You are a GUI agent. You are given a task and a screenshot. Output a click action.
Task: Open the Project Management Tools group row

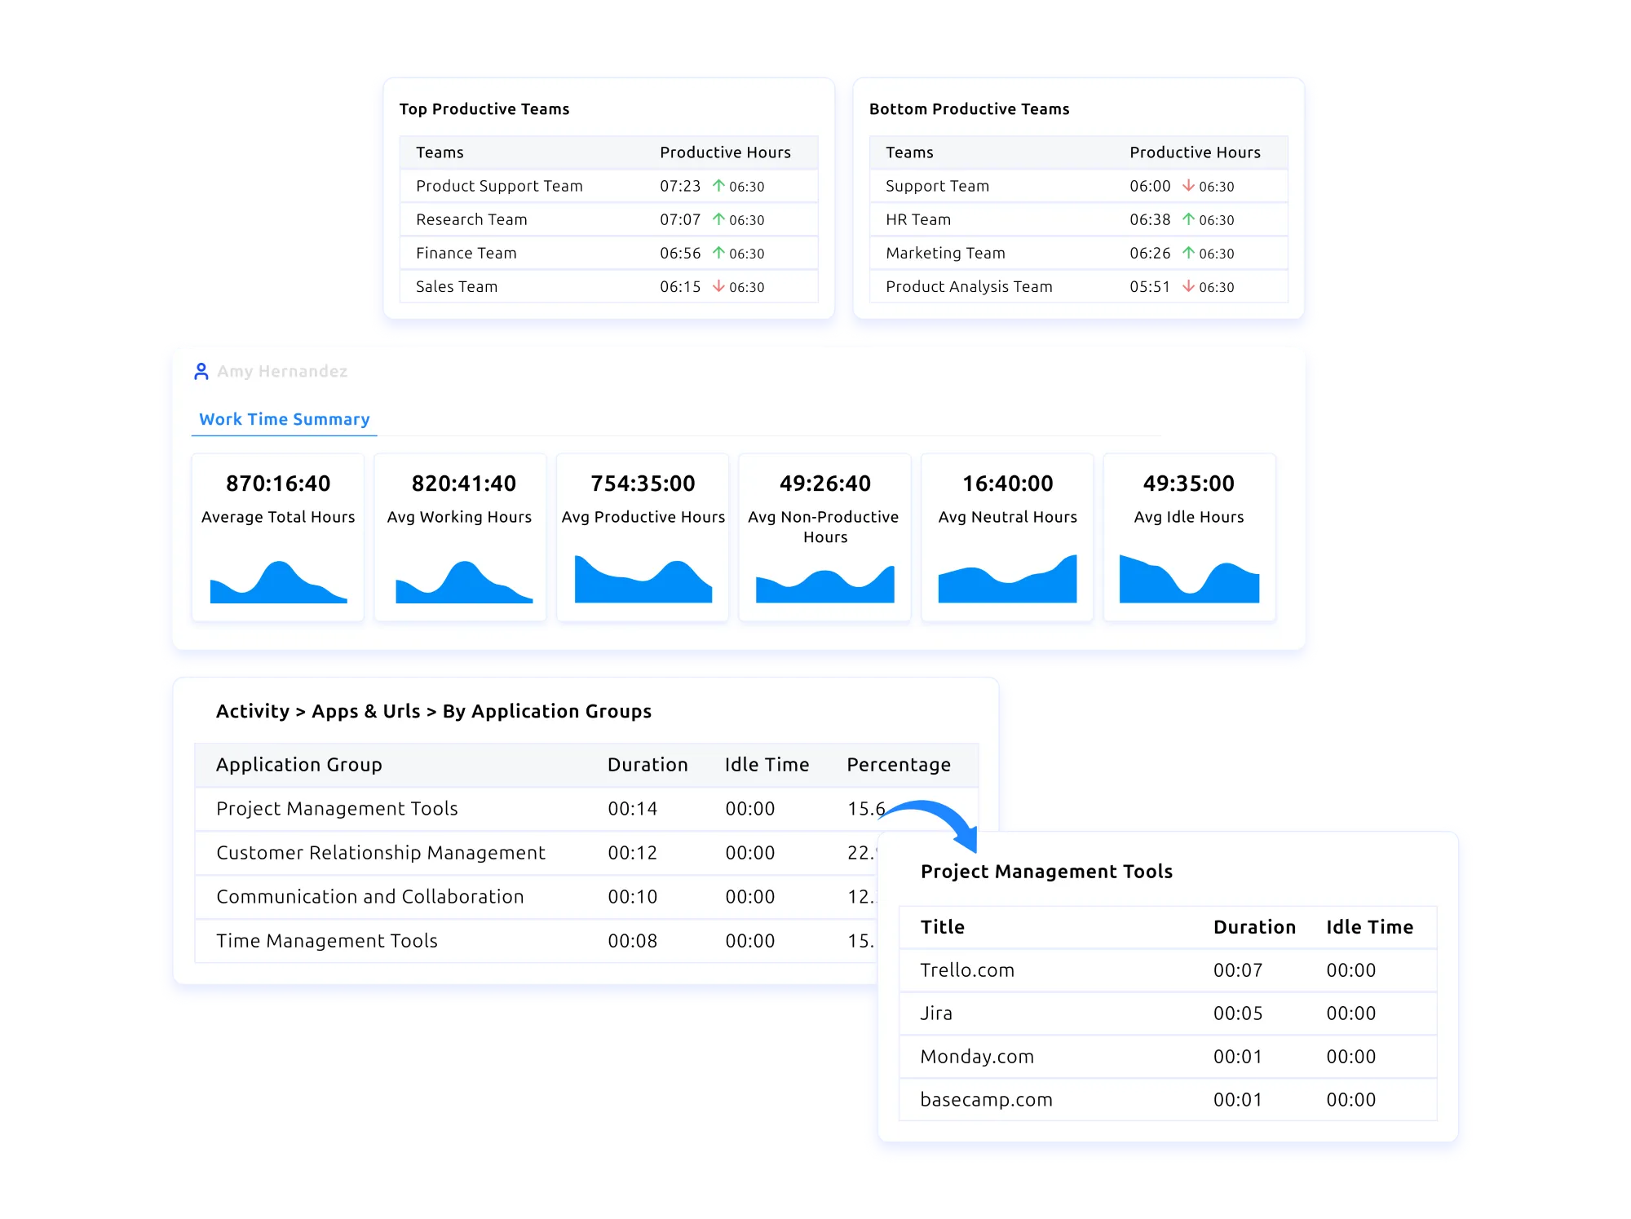337,809
